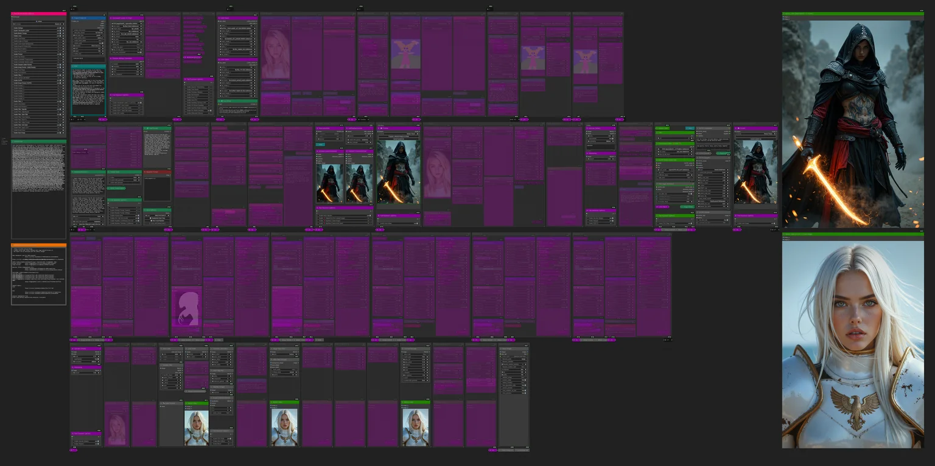Viewport: 935px width, 466px height.
Task: Click the rightmost white-haired woman thumbnail in the bottom row
Action: click(416, 427)
